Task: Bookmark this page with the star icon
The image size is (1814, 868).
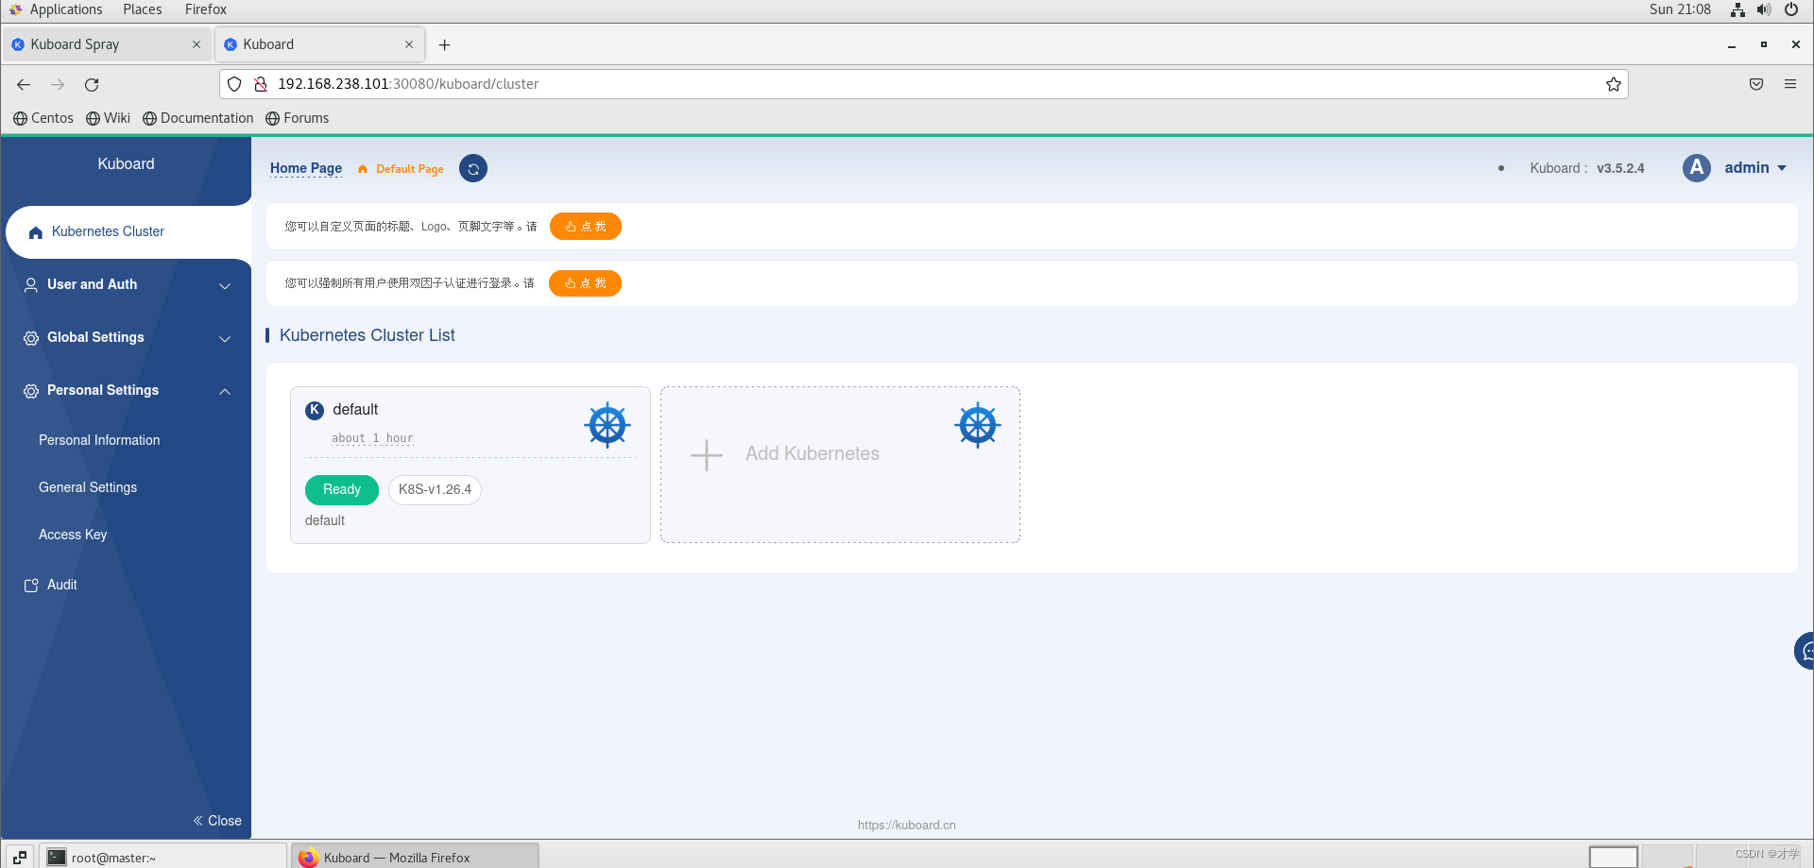Action: pyautogui.click(x=1614, y=84)
